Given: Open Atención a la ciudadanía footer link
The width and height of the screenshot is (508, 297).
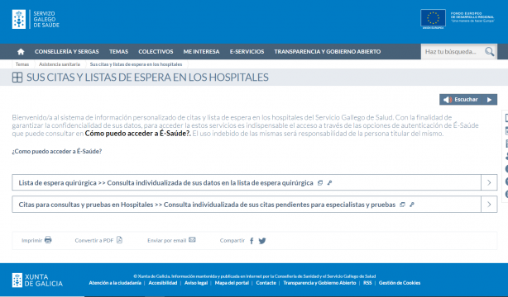Looking at the screenshot, I should (115, 283).
